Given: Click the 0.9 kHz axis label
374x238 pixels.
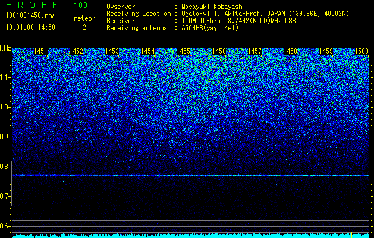Looking at the screenshot, I should coord(5,137).
